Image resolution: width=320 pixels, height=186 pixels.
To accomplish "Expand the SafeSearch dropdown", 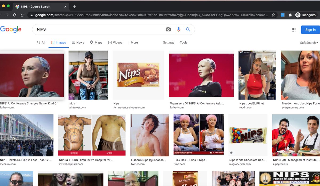I will point(309,43).
